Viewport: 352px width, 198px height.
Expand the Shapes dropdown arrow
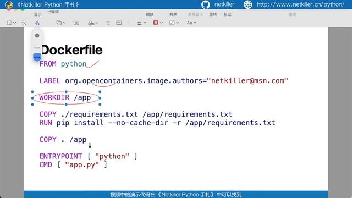click(64, 23)
